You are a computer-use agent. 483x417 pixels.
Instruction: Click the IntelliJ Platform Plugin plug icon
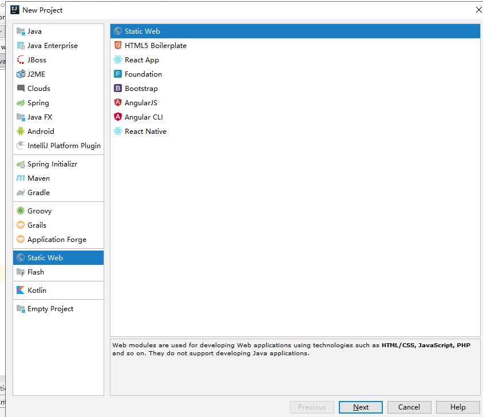21,145
